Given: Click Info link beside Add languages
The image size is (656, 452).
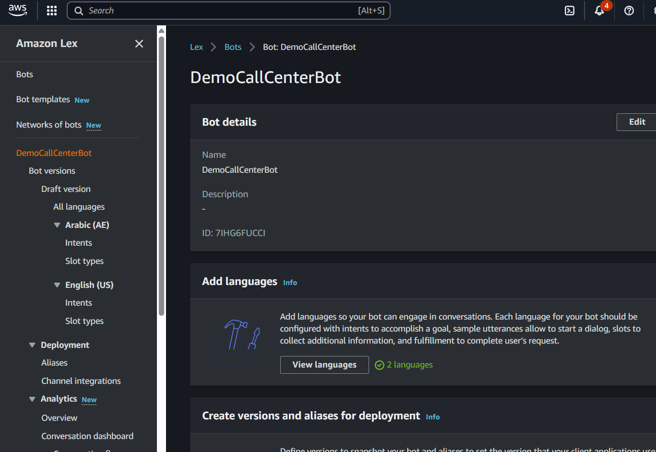Looking at the screenshot, I should pyautogui.click(x=290, y=283).
